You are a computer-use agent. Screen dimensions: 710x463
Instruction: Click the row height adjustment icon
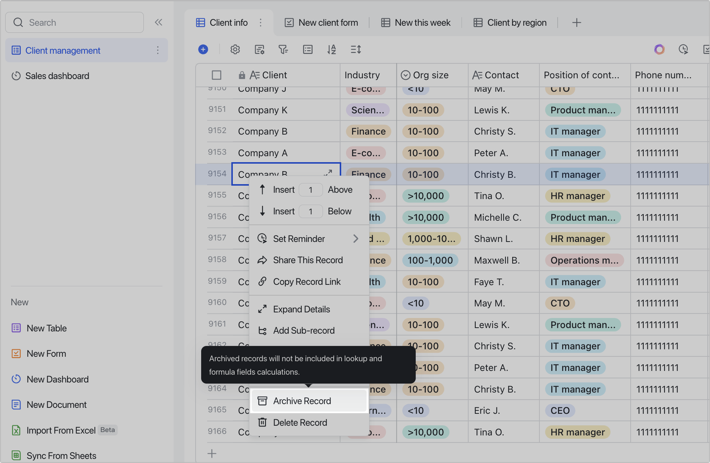coord(356,49)
